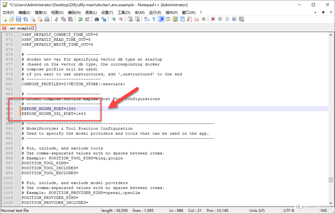Toggle the indent guide button
Screen dimensions: 335x214
tap(161, 19)
